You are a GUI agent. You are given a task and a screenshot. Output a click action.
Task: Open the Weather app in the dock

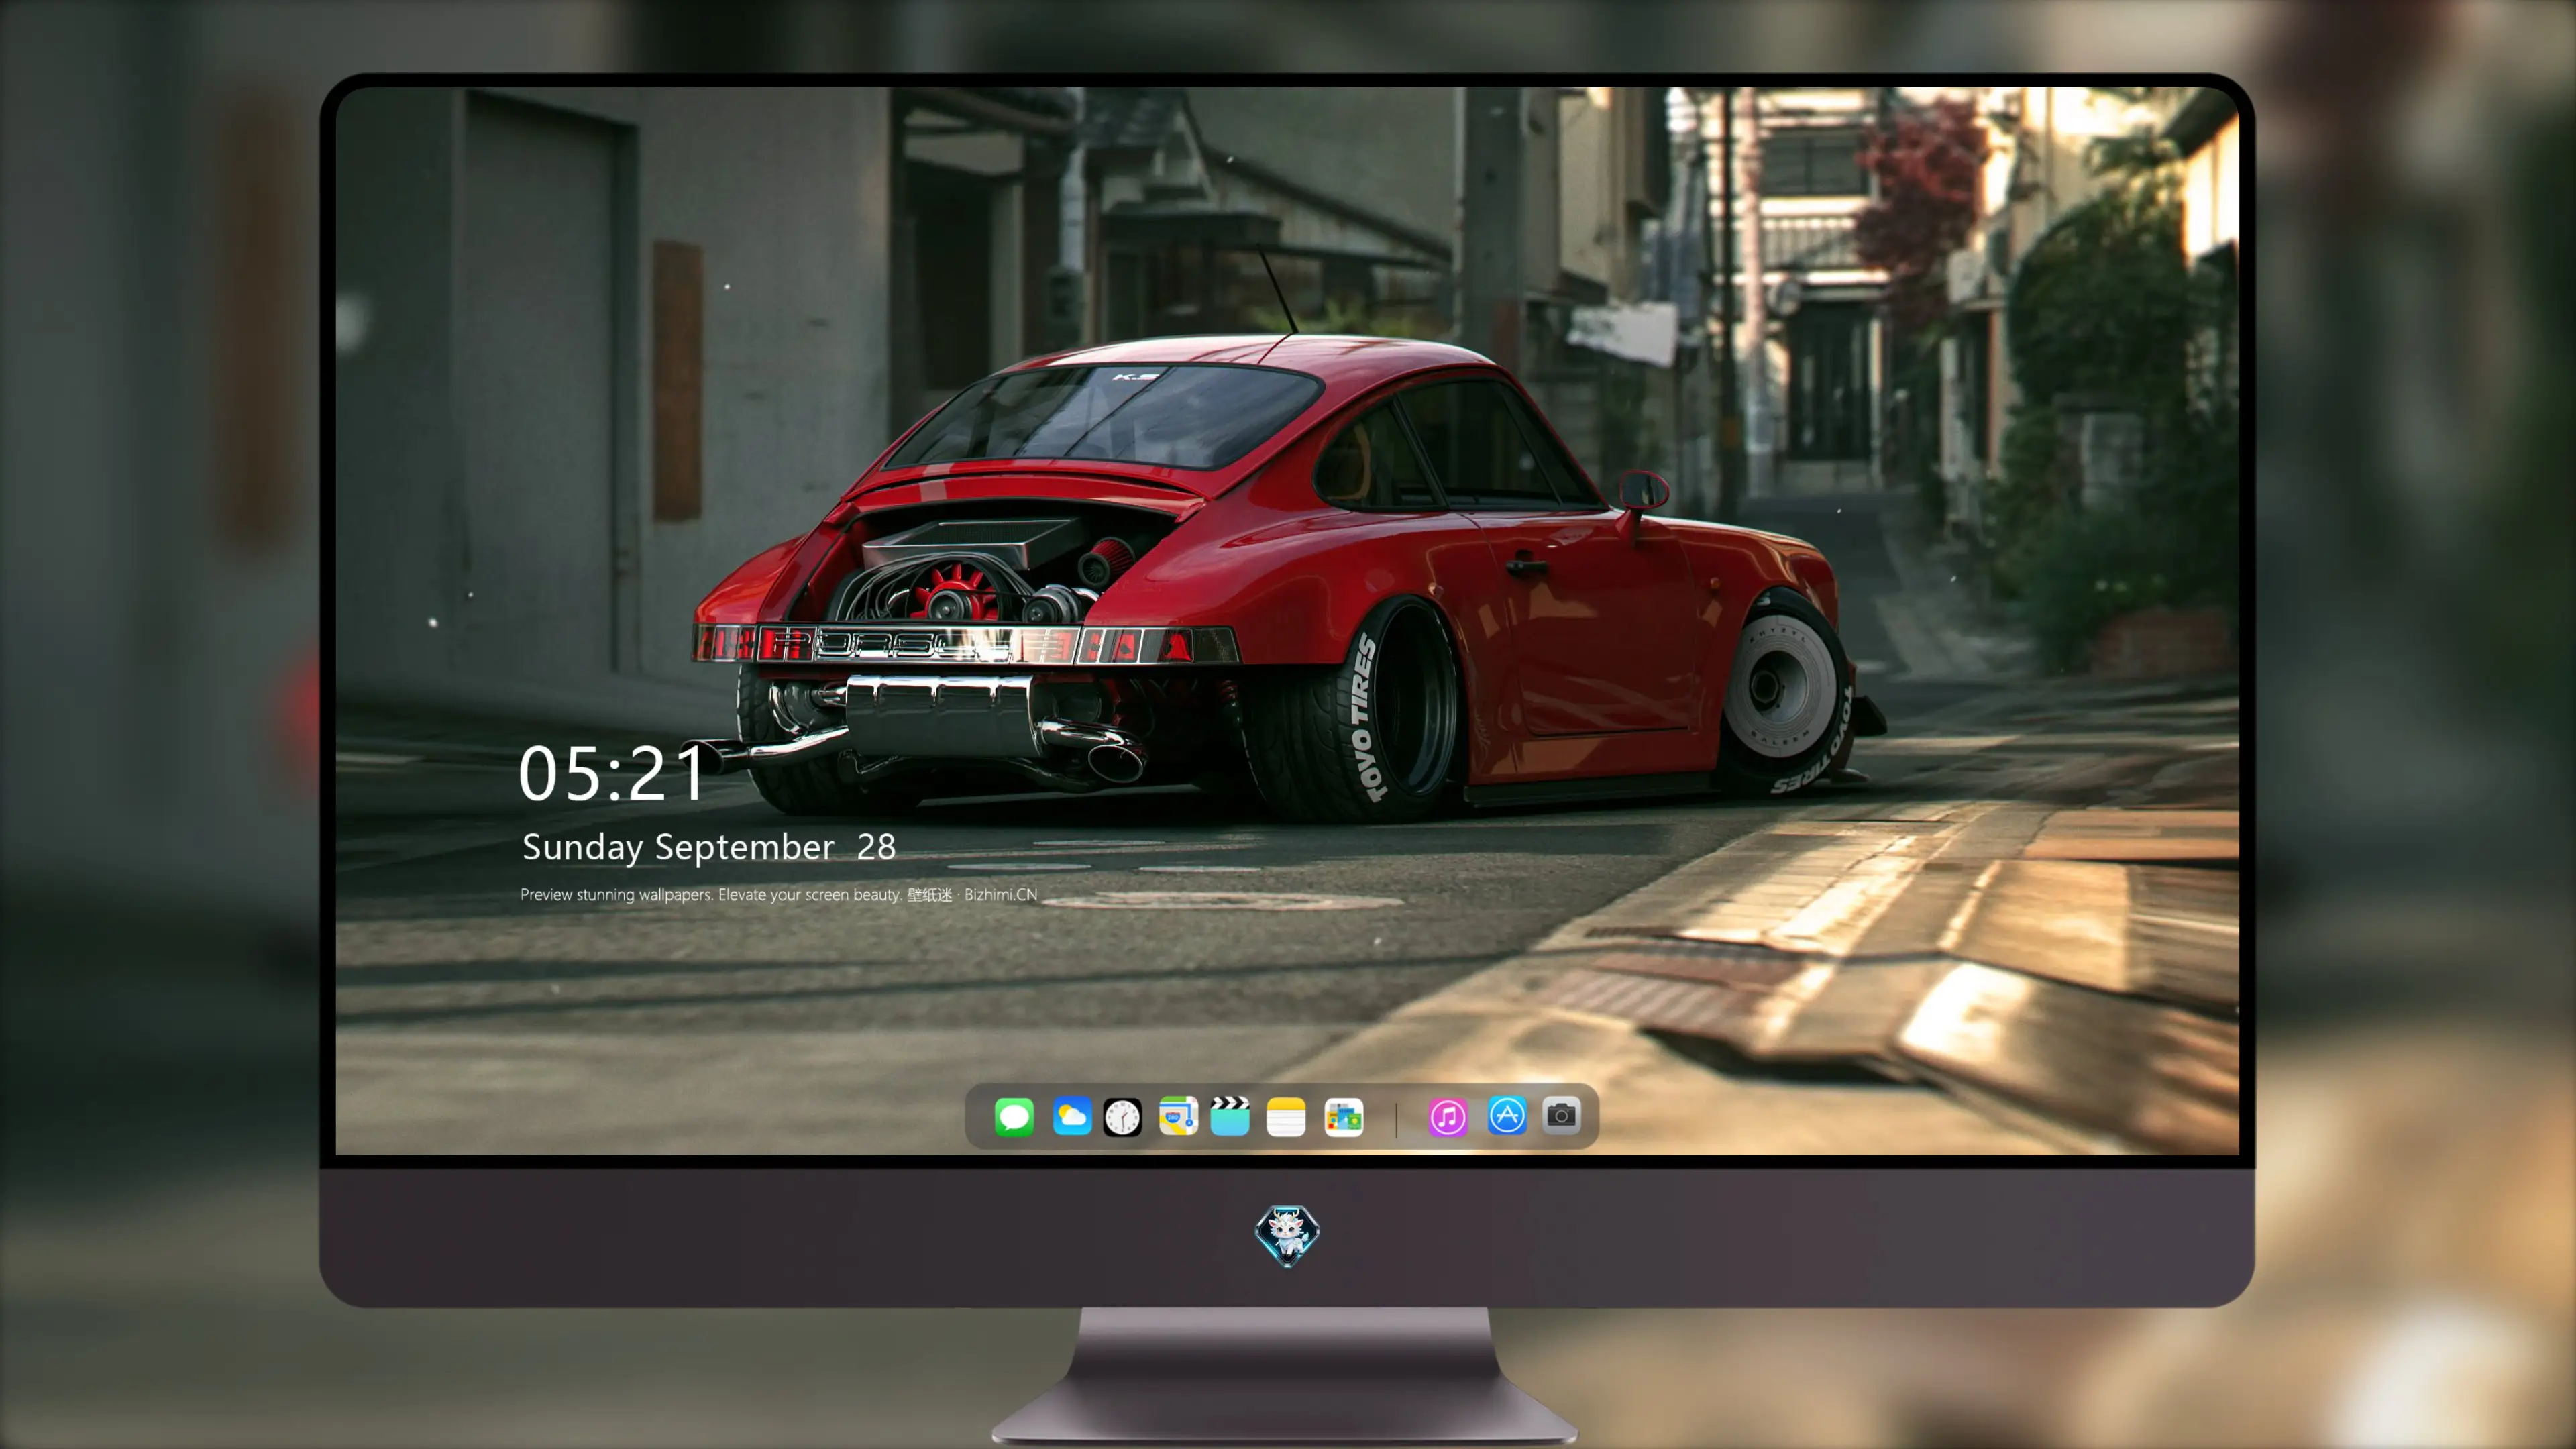[x=1071, y=1116]
